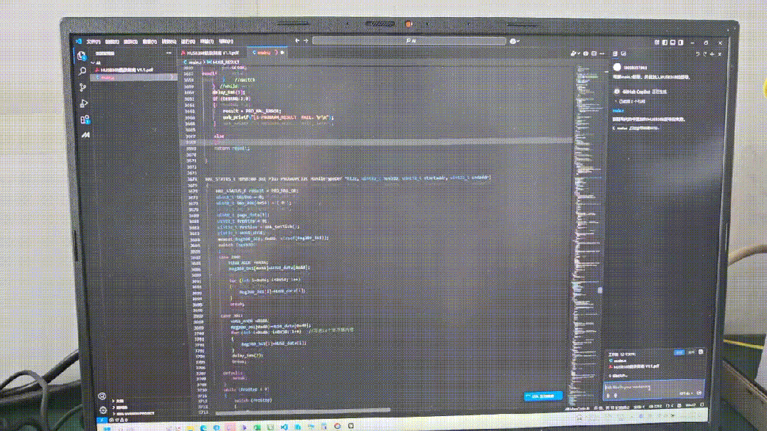Viewport: 767px width, 431px height.
Task: Click the undo button next to keep in working set
Action: click(x=691, y=352)
